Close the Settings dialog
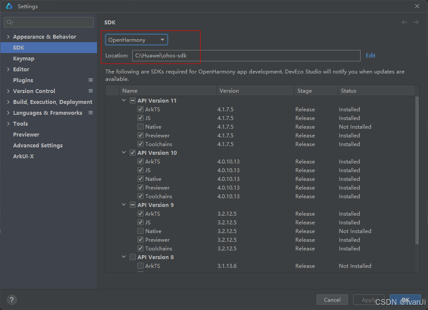Viewport: 428px width, 310px height. 417,6
